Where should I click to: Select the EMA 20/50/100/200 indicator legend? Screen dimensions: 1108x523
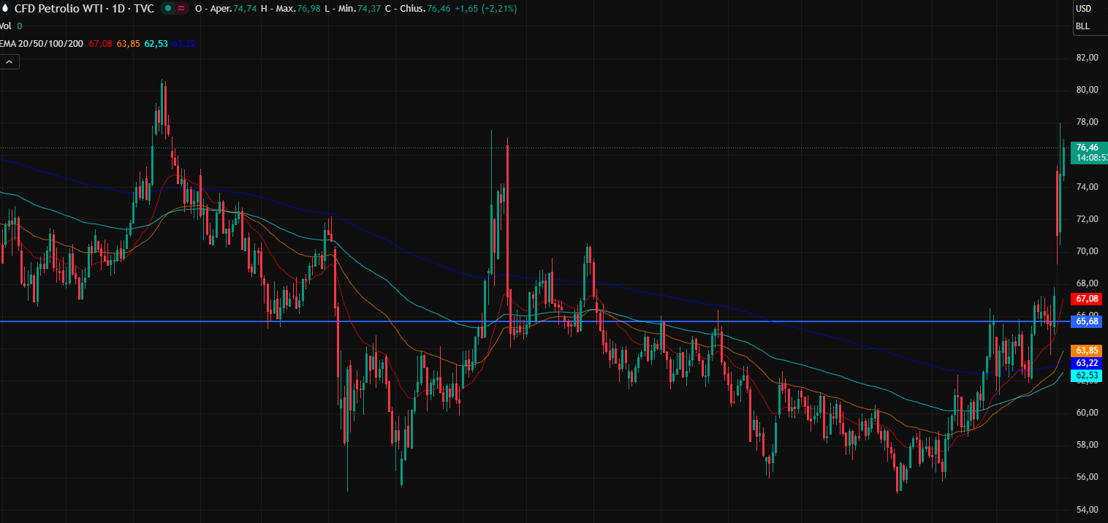[x=42, y=44]
